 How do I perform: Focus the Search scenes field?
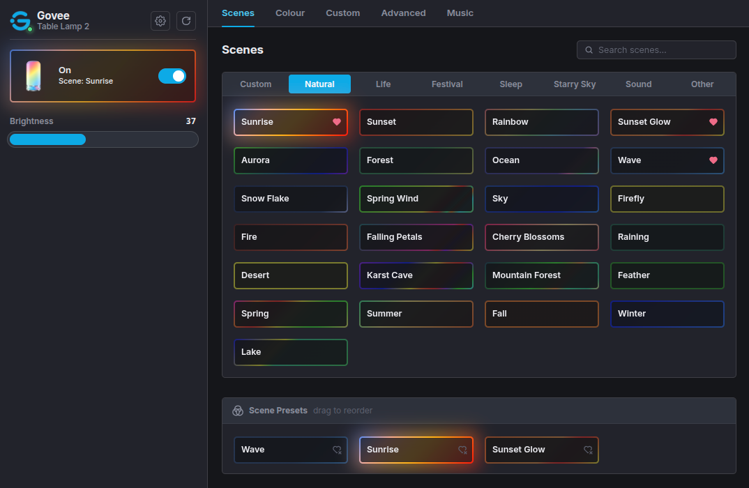(x=656, y=50)
